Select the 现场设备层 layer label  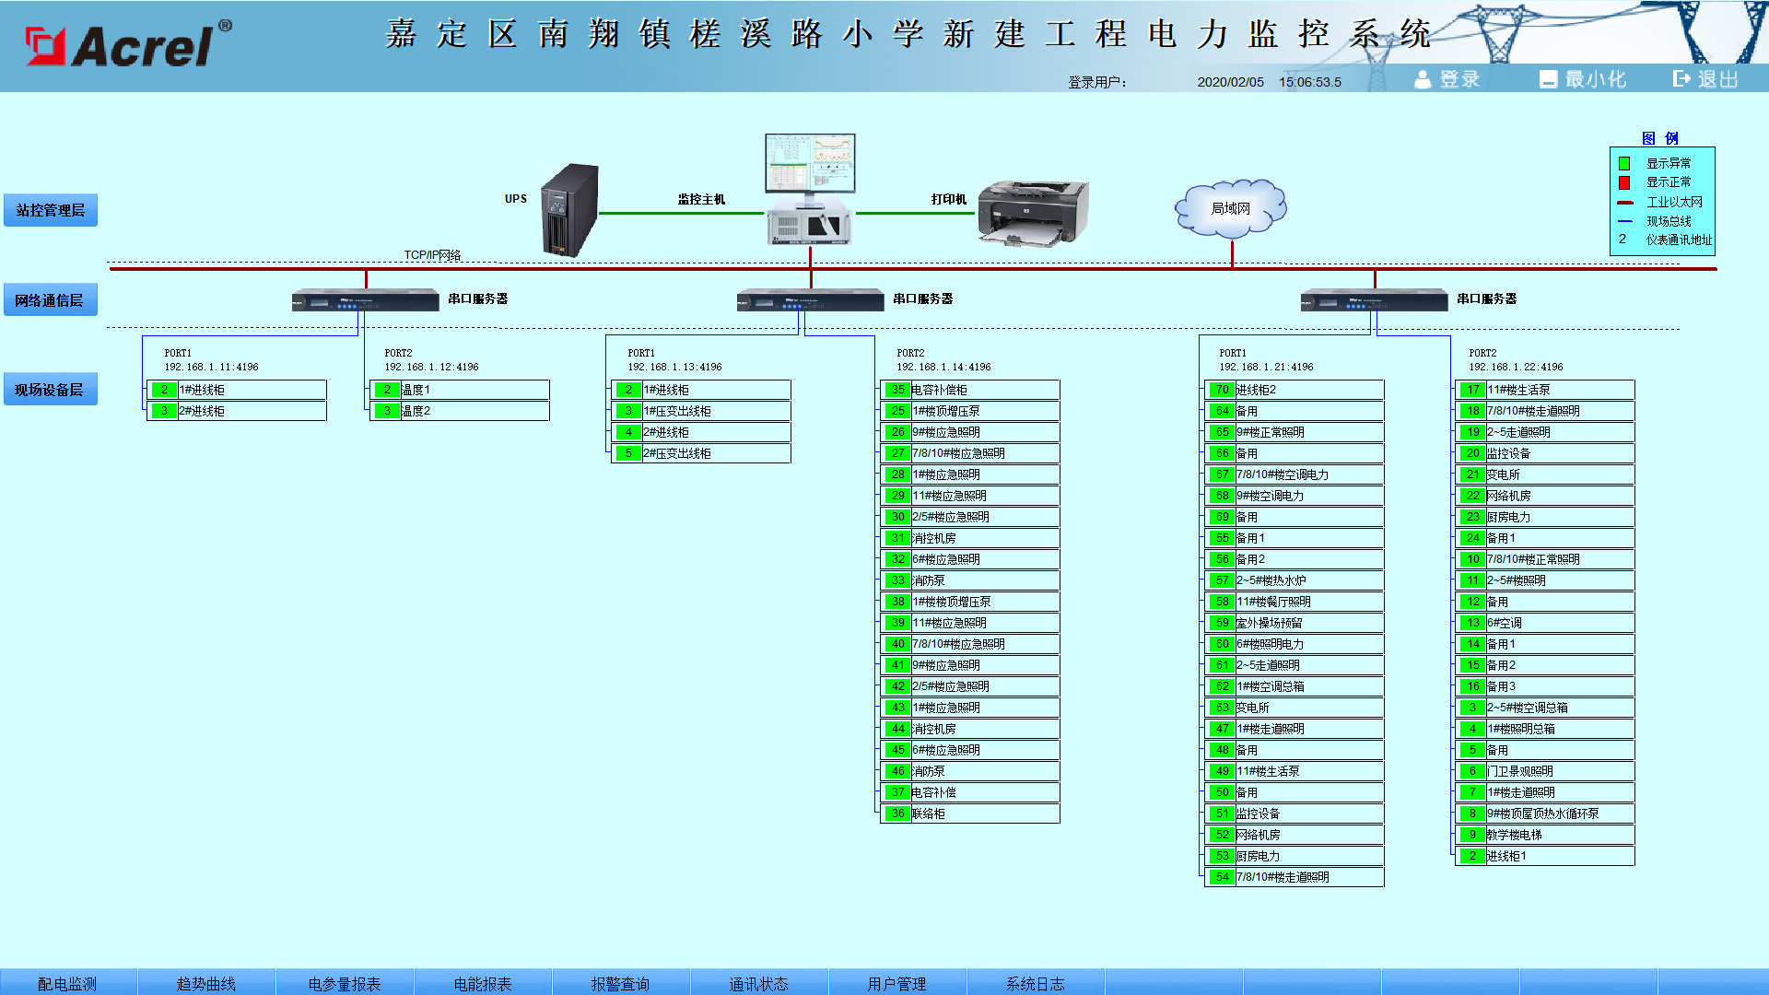pyautogui.click(x=50, y=390)
